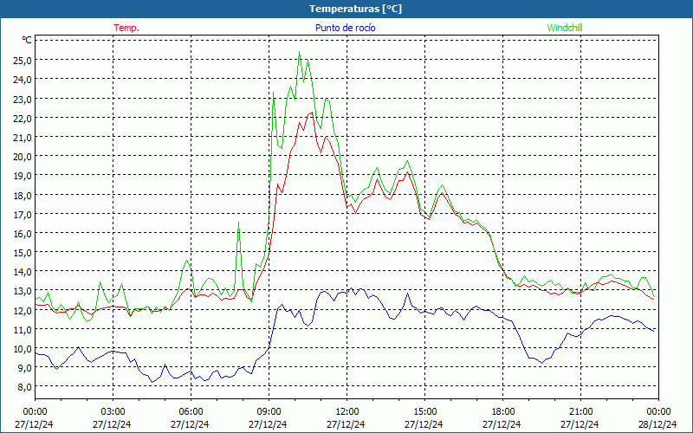Click the 18,0 y-axis value
The width and height of the screenshot is (693, 433).
23,195
